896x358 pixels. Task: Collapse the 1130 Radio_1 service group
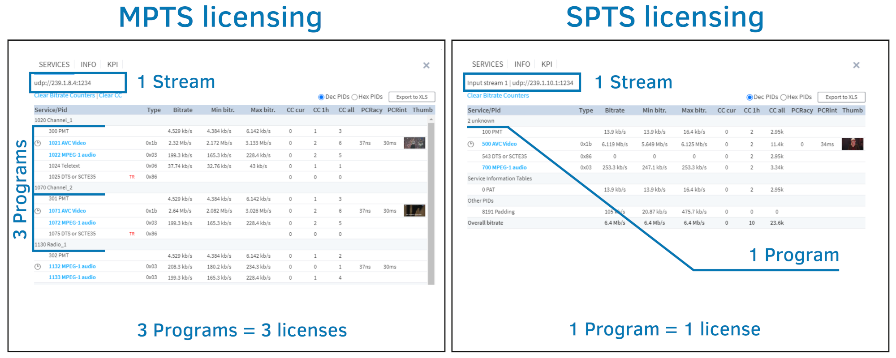(51, 245)
